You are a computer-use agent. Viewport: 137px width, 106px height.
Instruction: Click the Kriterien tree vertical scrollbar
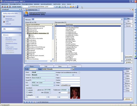(x=53, y=43)
